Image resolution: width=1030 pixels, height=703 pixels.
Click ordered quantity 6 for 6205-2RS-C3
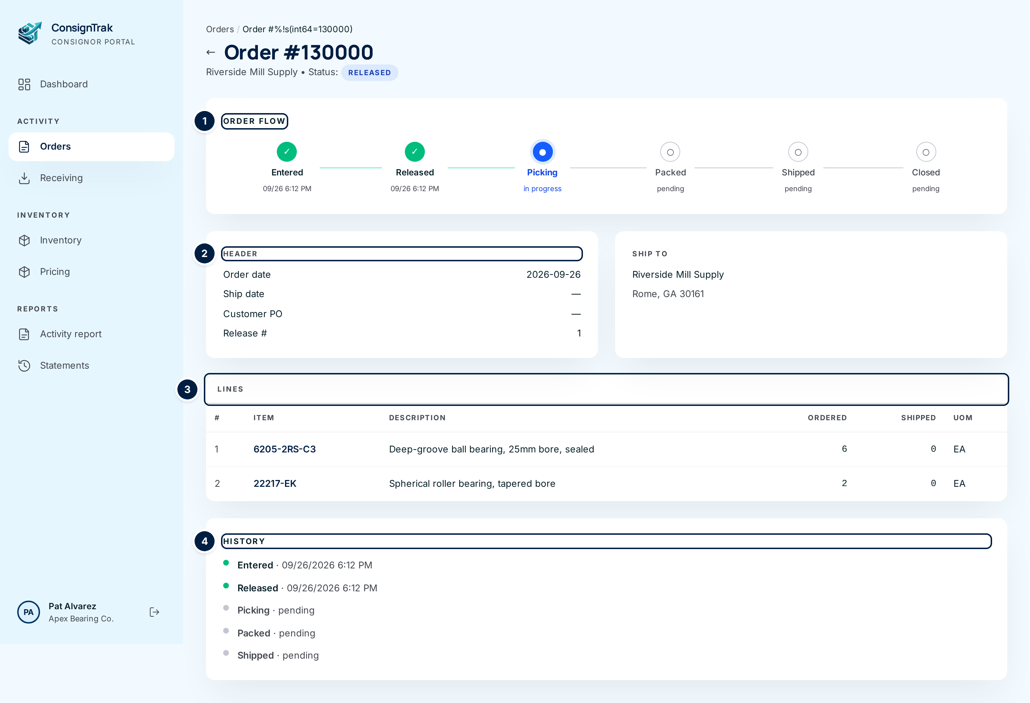[x=844, y=449]
